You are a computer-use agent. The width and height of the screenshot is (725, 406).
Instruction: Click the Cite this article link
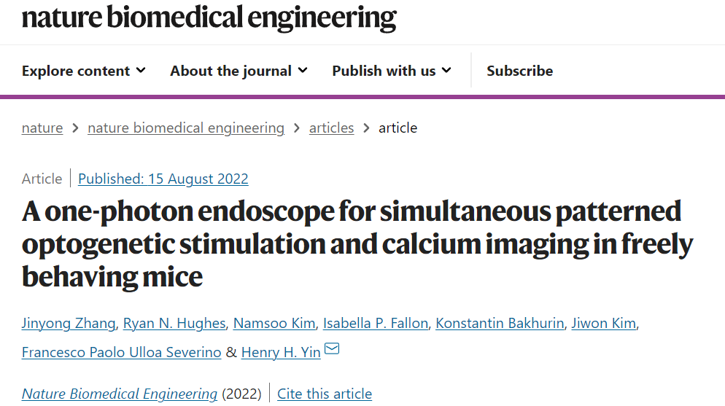[325, 394]
